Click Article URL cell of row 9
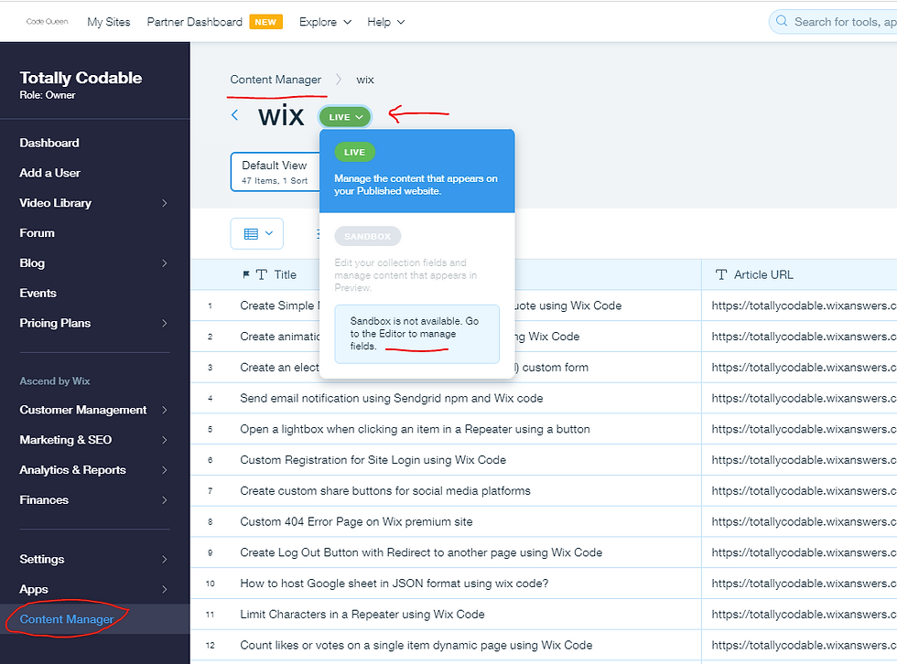This screenshot has width=897, height=664. pyautogui.click(x=799, y=552)
